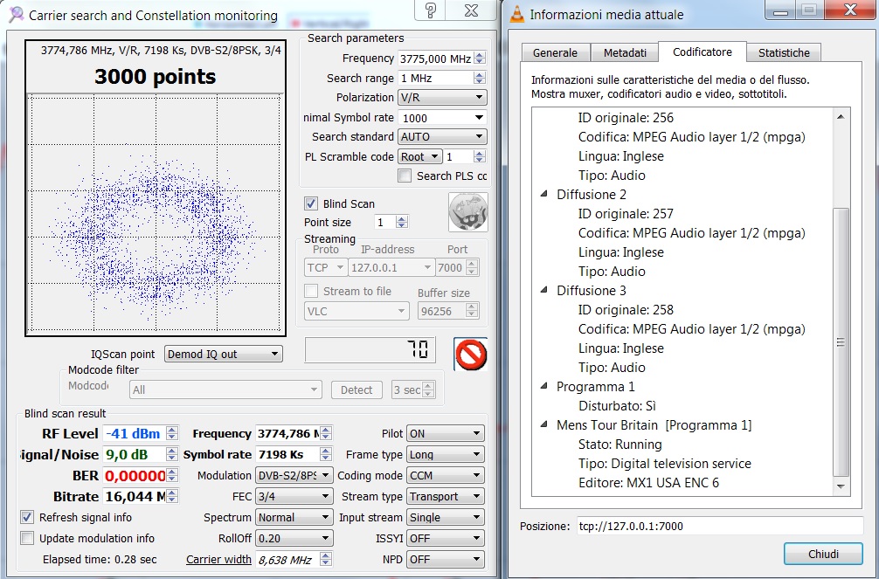
Task: Open the PL Scramble code Root dropdown
Action: [420, 157]
